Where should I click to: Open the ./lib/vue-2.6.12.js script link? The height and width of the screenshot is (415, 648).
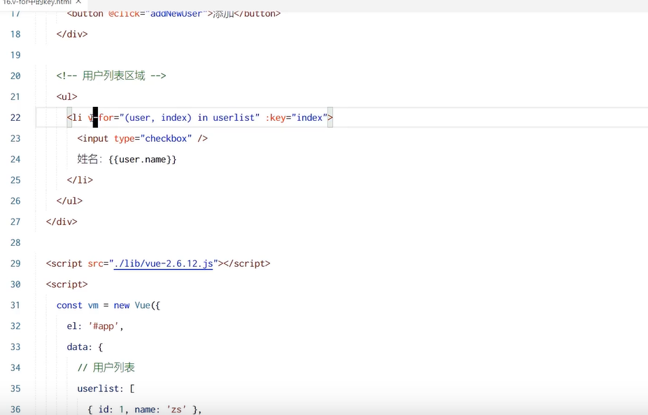pyautogui.click(x=163, y=263)
